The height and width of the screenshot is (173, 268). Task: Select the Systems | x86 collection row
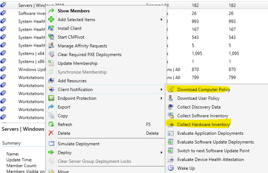point(31,62)
